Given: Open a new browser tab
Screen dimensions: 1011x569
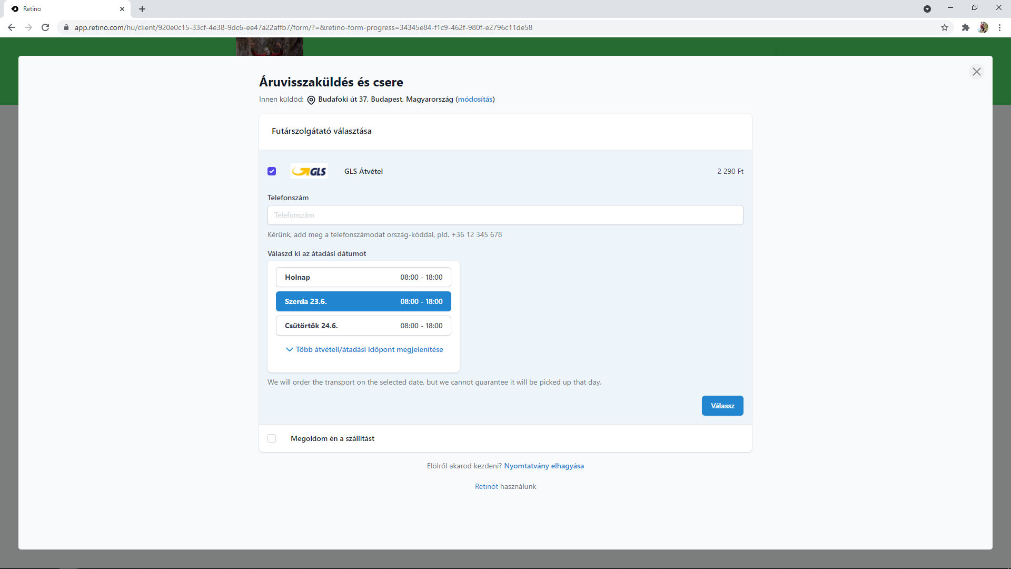Looking at the screenshot, I should click(142, 9).
